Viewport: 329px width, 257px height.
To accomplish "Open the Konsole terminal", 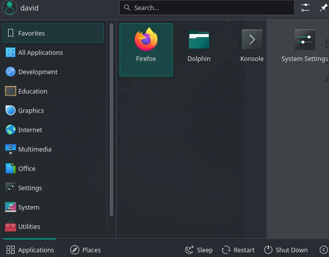I will click(252, 50).
